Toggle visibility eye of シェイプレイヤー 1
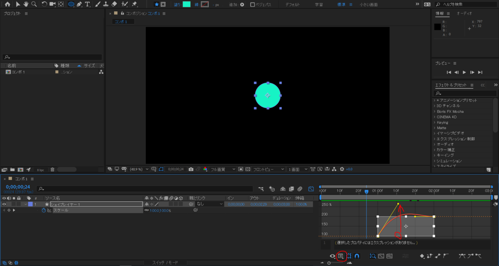This screenshot has width=499, height=266. tap(4, 204)
